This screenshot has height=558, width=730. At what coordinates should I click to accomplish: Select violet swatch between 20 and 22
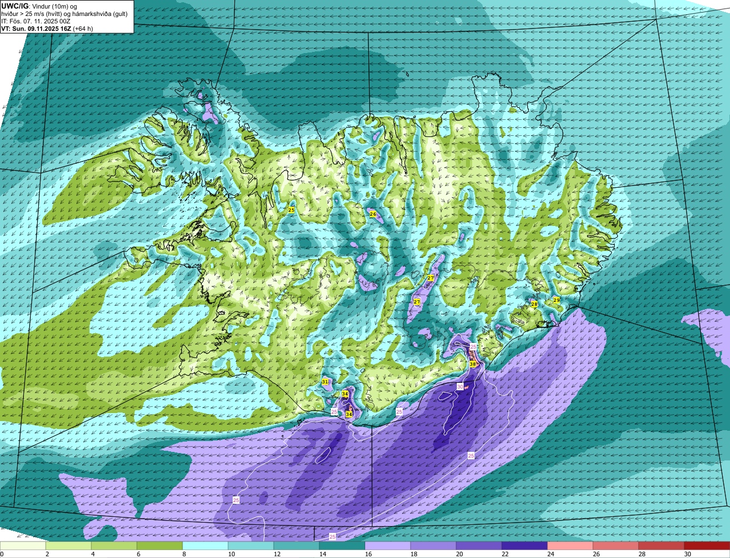(x=479, y=546)
